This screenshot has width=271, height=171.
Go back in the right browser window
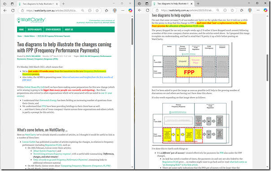coord(140,10)
